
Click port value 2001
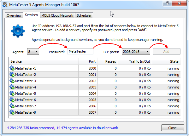click(92, 75)
